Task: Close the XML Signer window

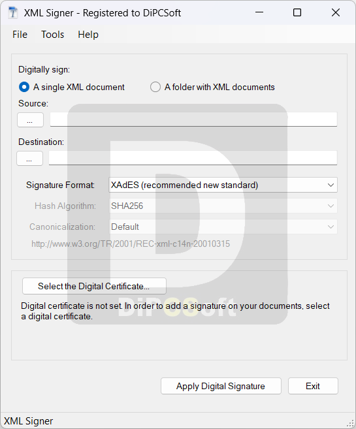Action: 336,12
